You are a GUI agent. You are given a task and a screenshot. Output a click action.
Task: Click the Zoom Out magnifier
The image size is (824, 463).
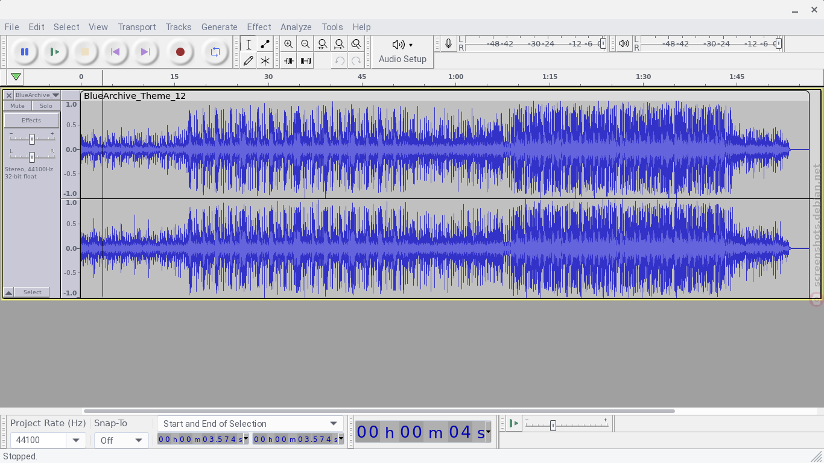(305, 44)
